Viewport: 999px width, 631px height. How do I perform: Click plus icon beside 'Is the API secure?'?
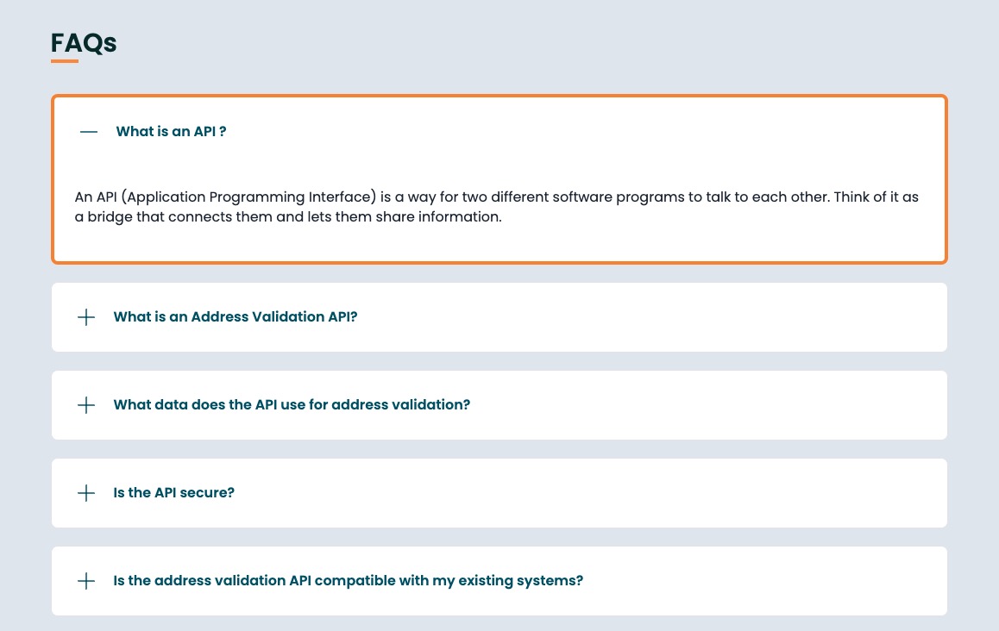coord(86,493)
